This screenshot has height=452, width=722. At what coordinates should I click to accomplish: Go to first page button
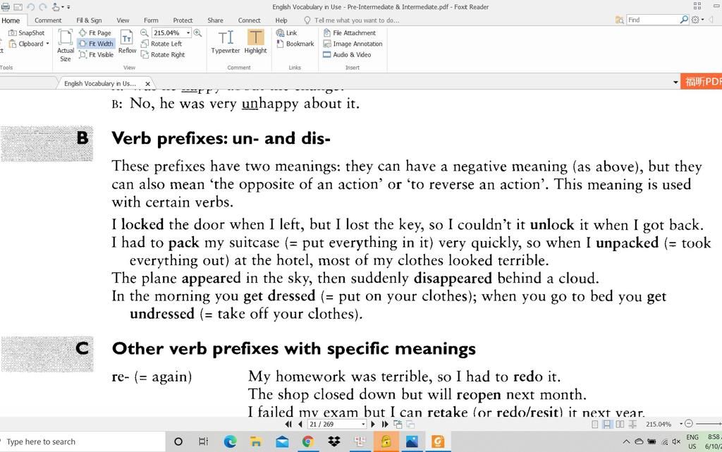click(x=288, y=424)
